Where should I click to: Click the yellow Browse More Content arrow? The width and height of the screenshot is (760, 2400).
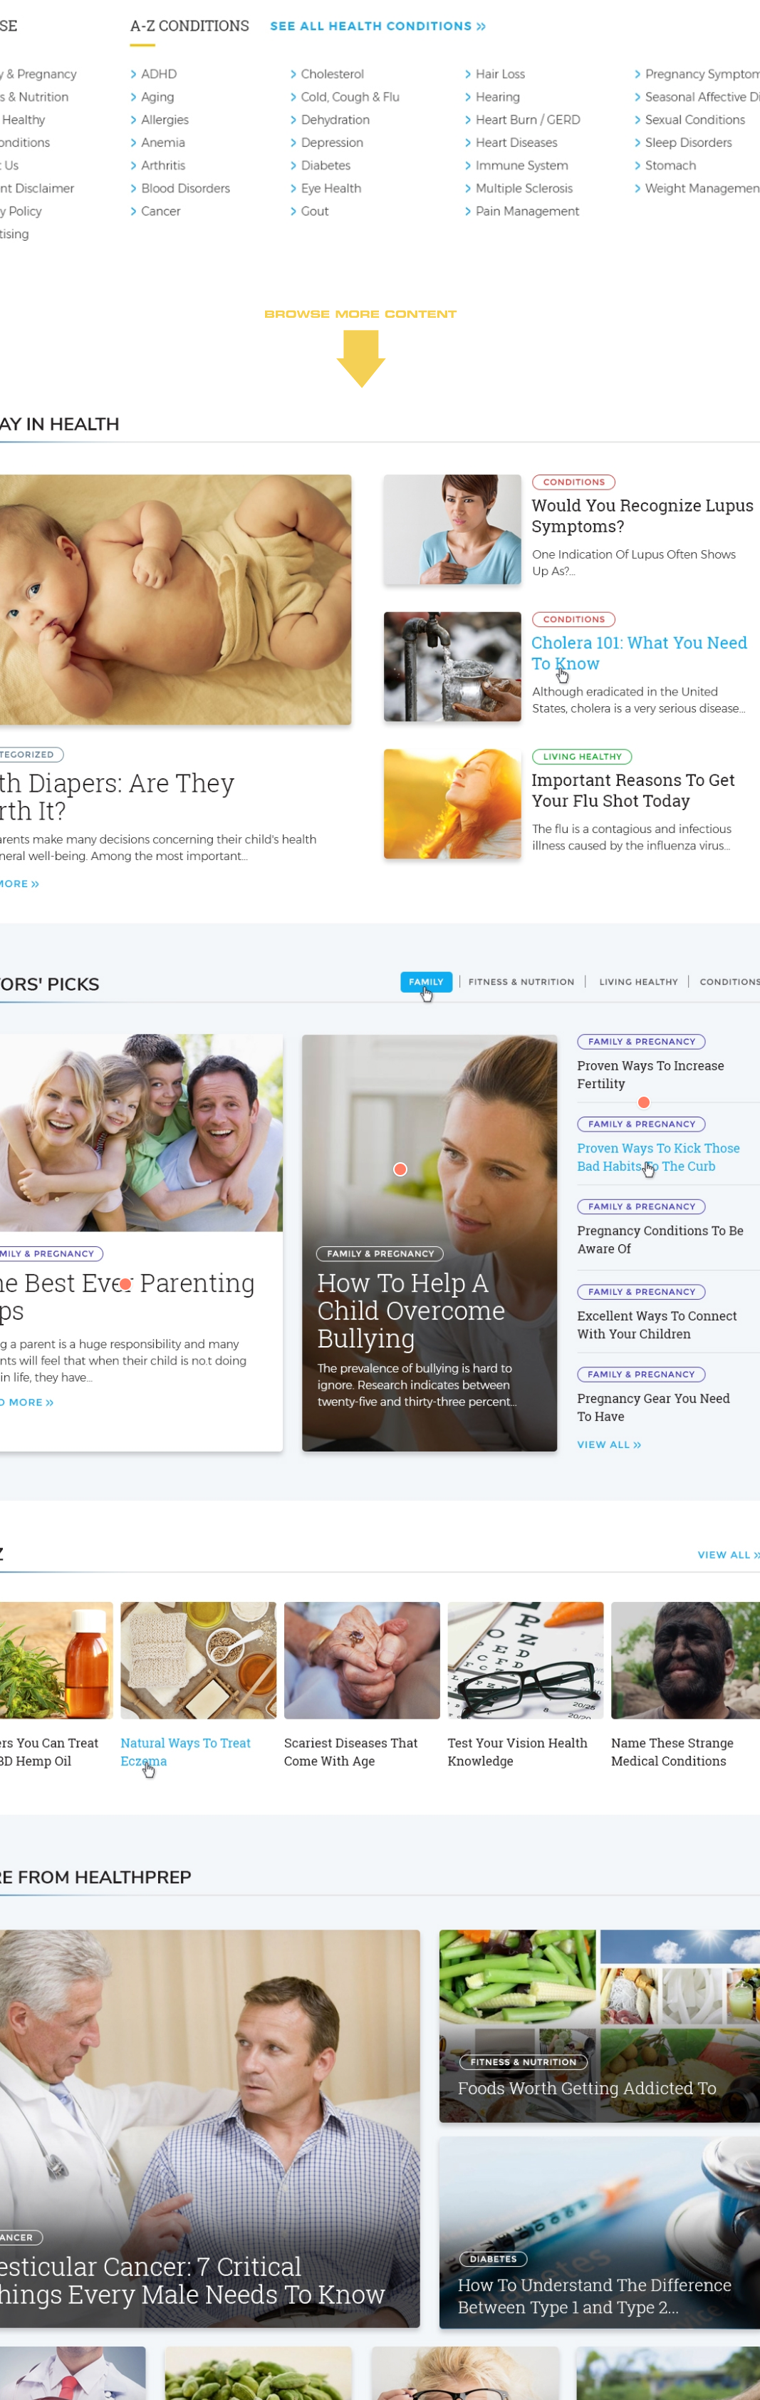(360, 358)
